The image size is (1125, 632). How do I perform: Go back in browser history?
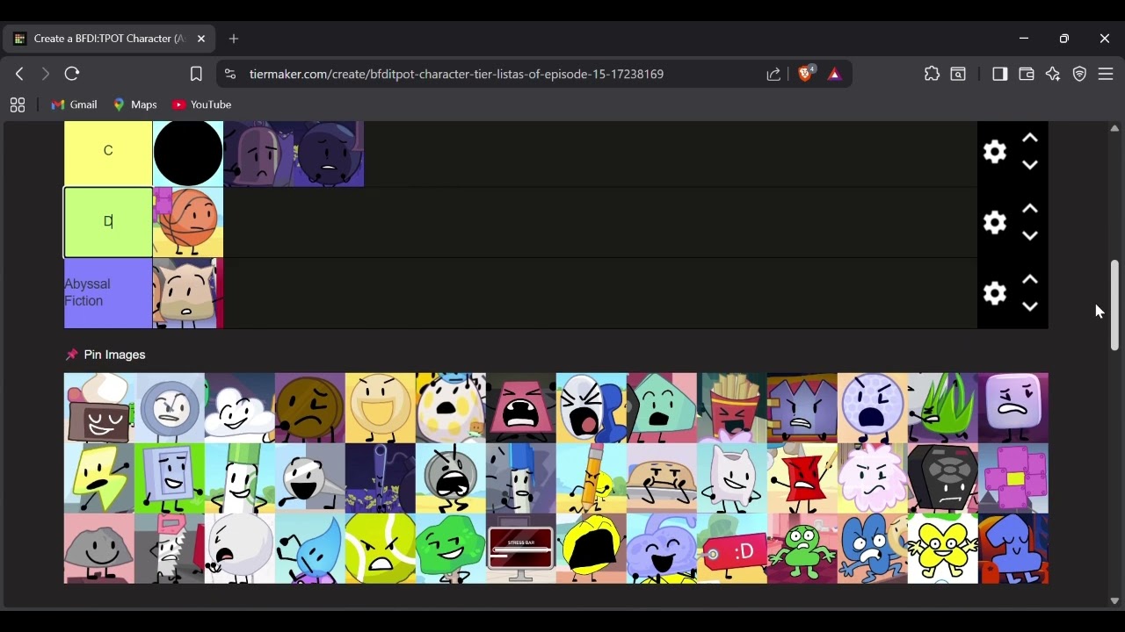coord(19,75)
